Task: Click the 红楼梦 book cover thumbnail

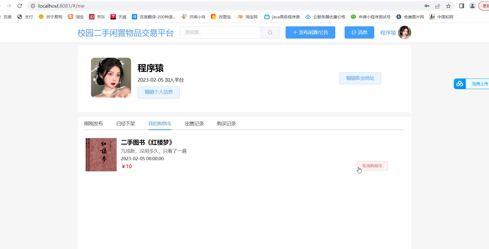Action: coord(101,155)
